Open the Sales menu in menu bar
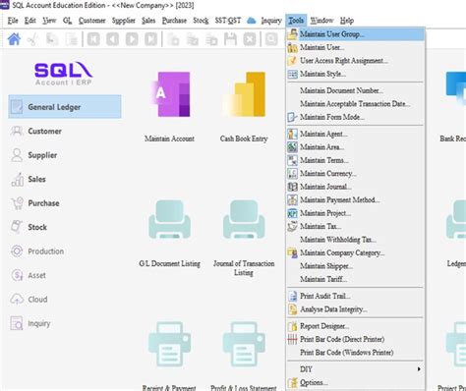The image size is (466, 391). coord(148,21)
